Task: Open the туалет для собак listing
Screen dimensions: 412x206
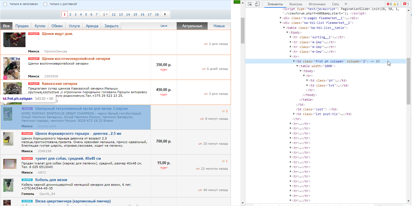Action: [68, 159]
